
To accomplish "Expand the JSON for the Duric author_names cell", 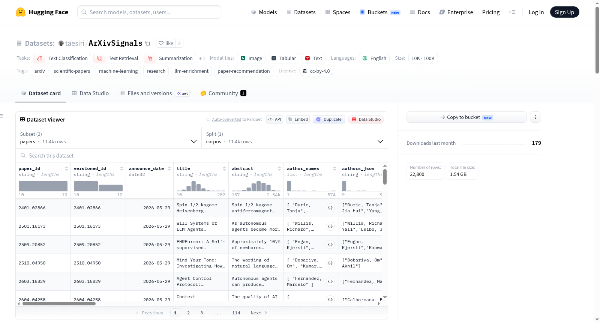I will tap(330, 208).
